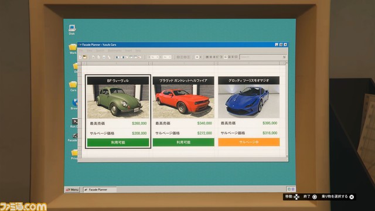The image size is (375, 211).
Task: Open the File menu
Action: click(81, 51)
